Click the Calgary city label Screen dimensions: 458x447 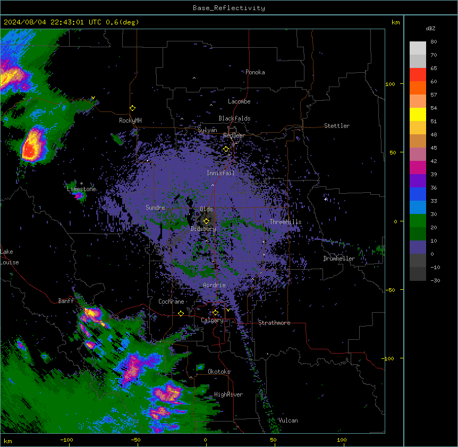[212, 320]
